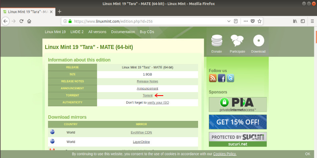
Task: Close the Linux Mint 19 Tara tab
Action: [x=51, y=12]
